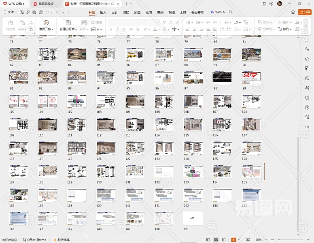Viewport: 314px width, 243px height.
Task: Click the WPS AI button
Action: (x=219, y=12)
